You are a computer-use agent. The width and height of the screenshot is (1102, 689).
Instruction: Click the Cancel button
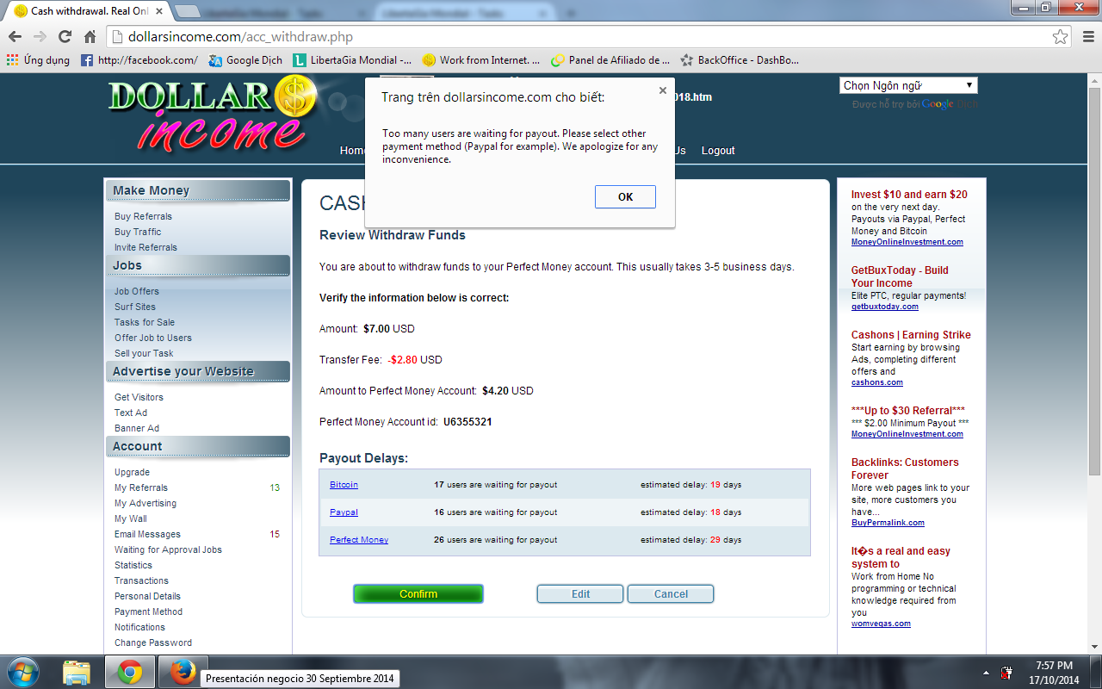point(671,594)
